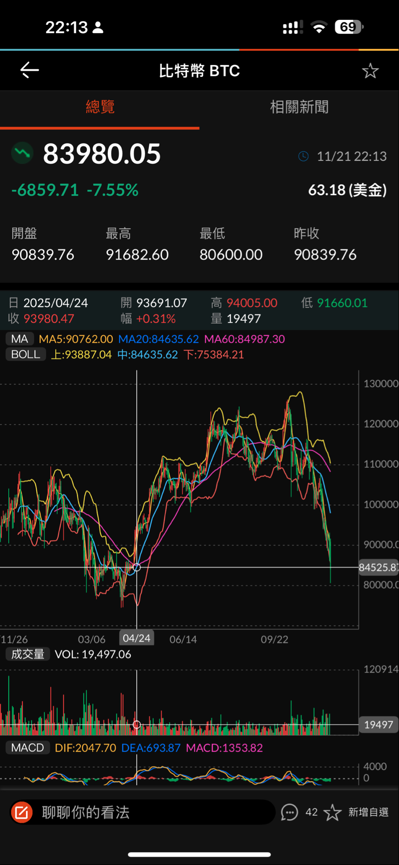Tap the VOL: 19,497.06 reading
The height and width of the screenshot is (865, 399).
pos(93,654)
